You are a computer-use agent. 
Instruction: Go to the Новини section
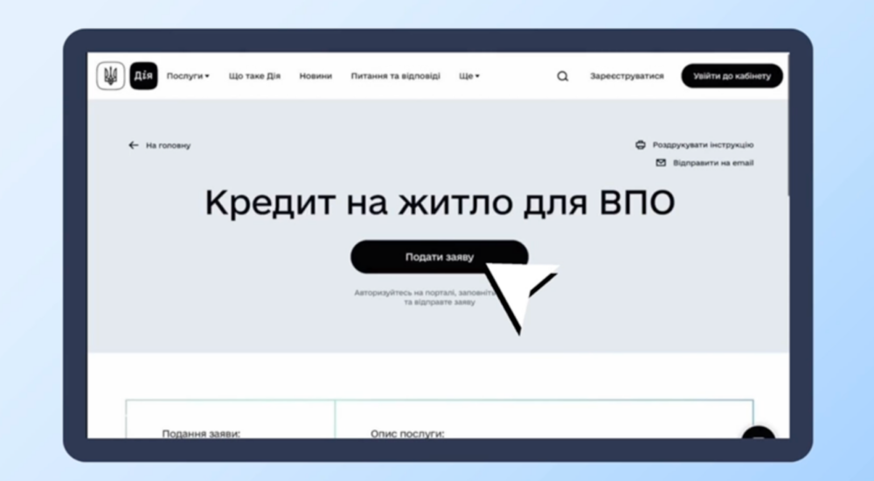(x=316, y=76)
